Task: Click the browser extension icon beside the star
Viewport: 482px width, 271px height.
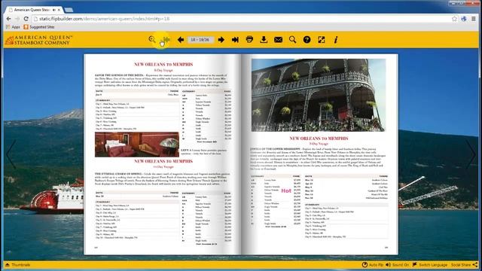Action: [464, 19]
